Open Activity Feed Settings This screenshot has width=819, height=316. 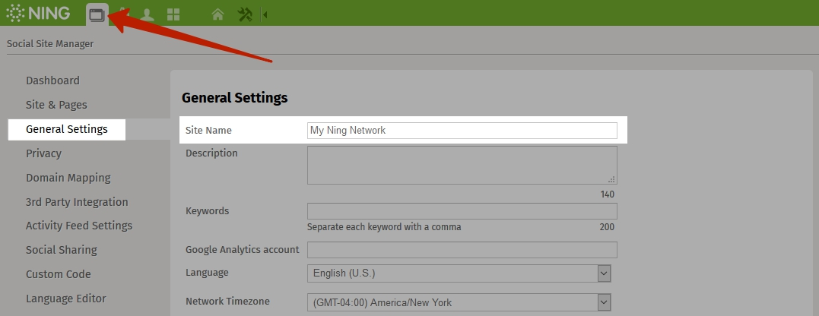[79, 226]
